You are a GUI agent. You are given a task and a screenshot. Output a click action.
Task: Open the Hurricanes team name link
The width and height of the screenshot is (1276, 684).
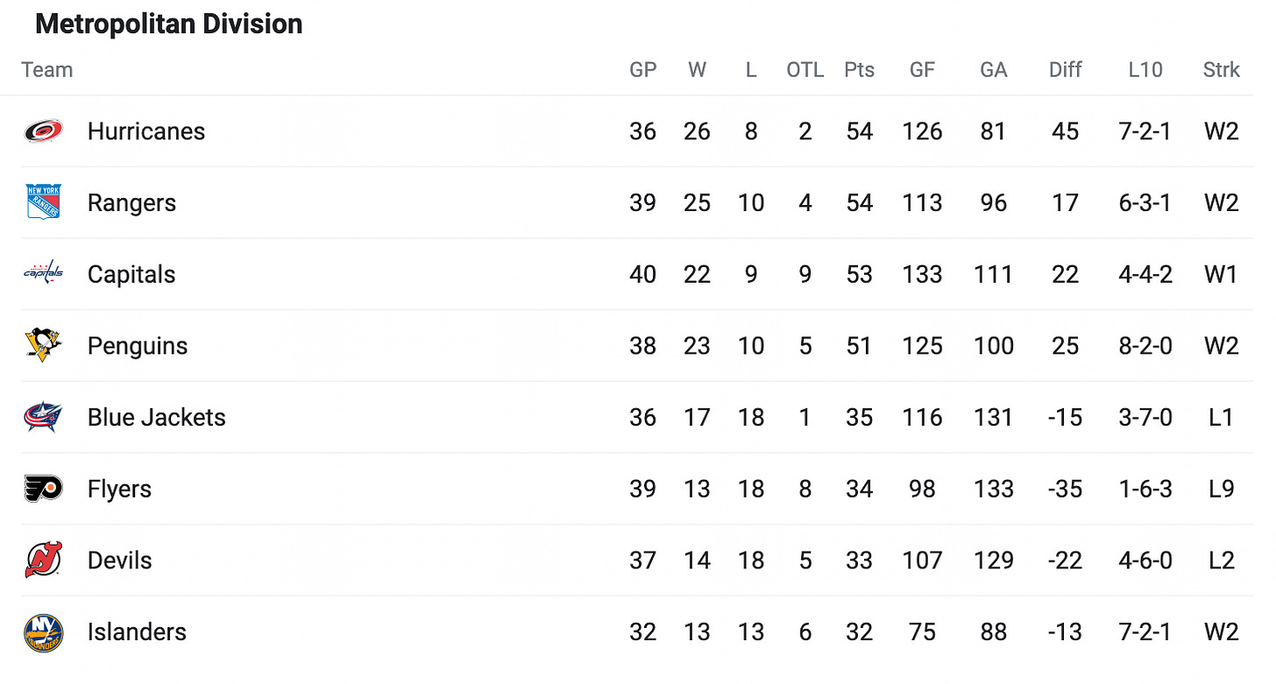[x=146, y=131]
